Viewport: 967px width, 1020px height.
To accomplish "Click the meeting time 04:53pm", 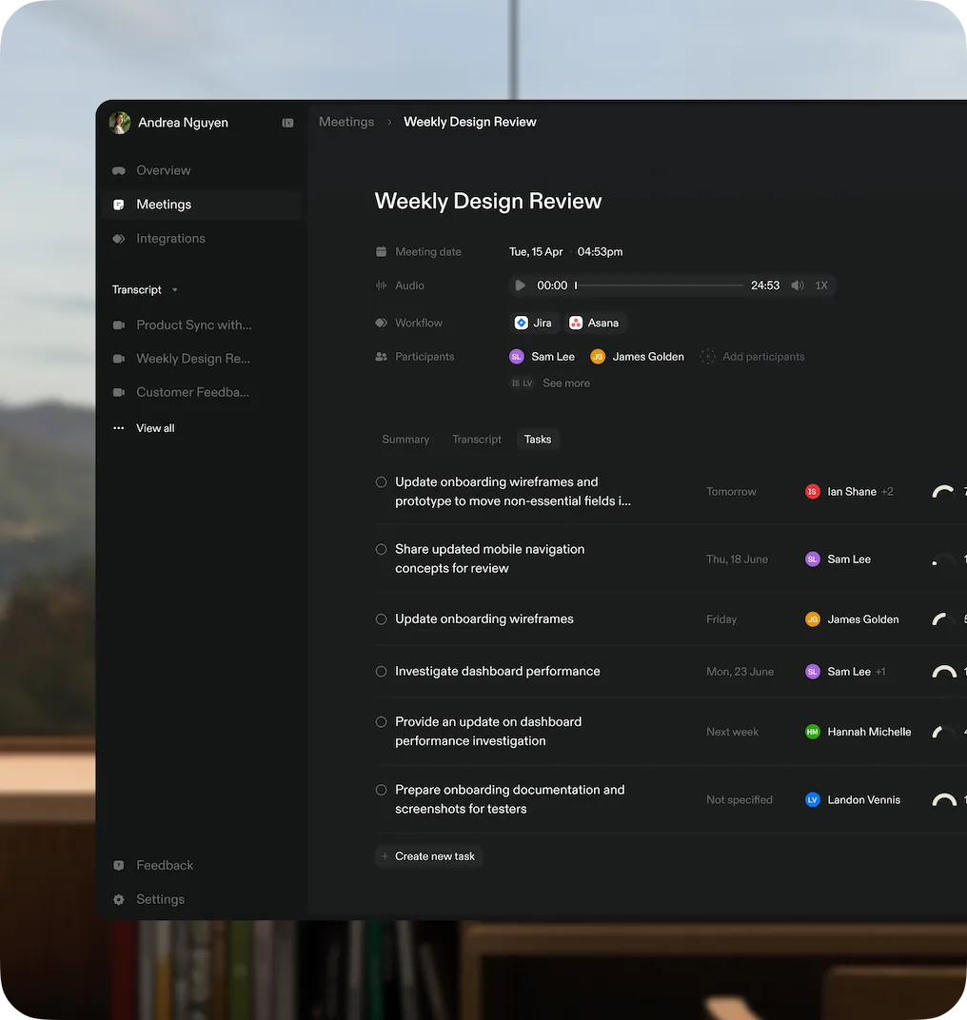I will 600,252.
